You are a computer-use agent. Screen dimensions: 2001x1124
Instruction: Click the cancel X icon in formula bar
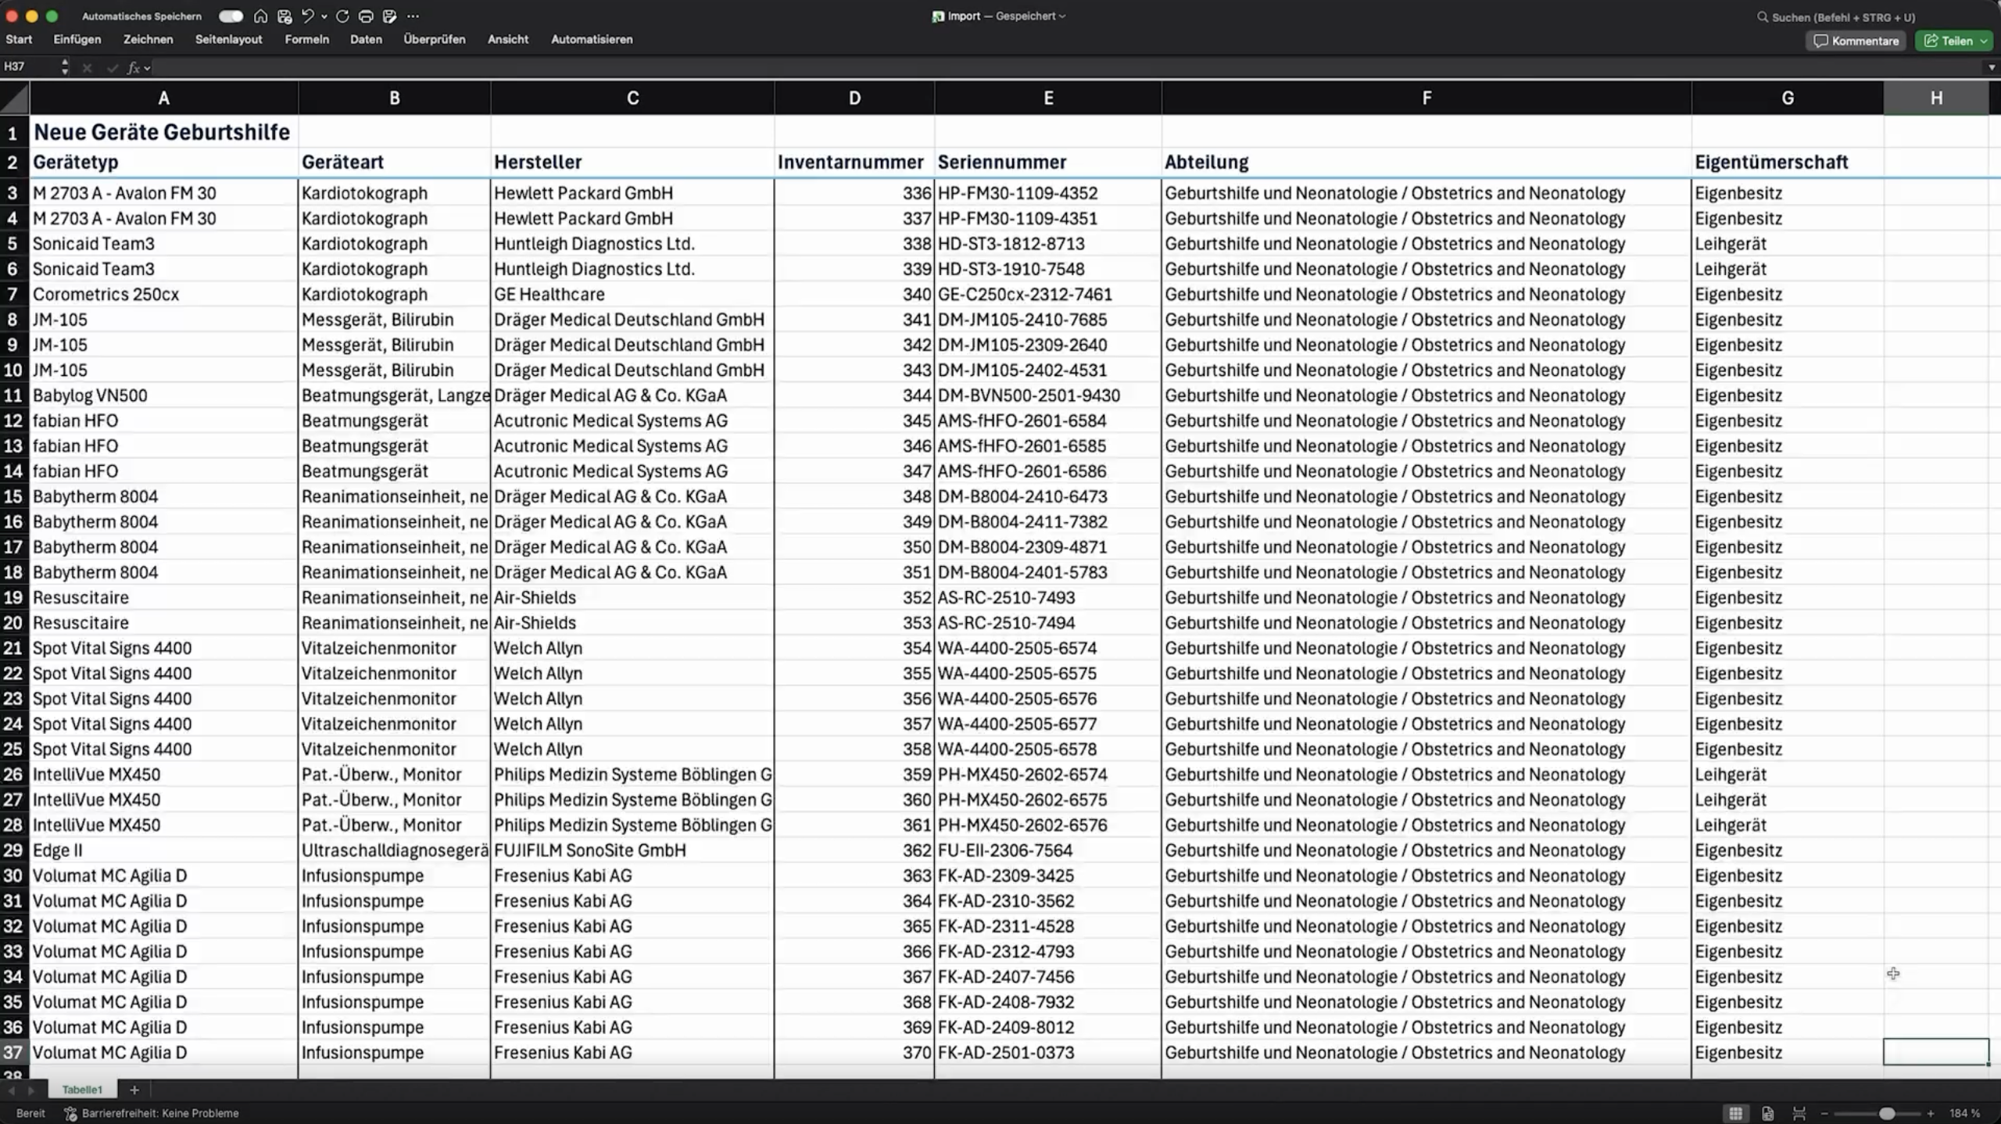click(88, 68)
